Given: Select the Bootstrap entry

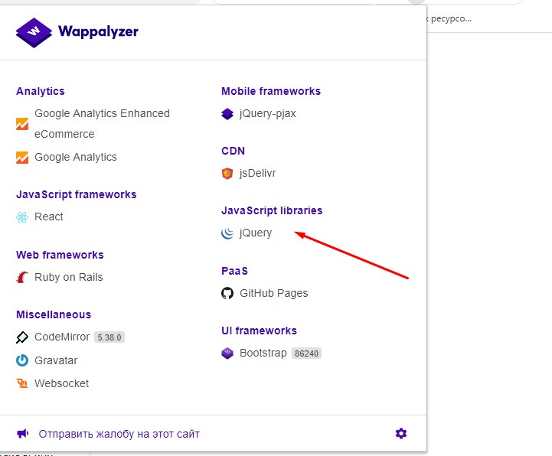Looking at the screenshot, I should (x=263, y=353).
